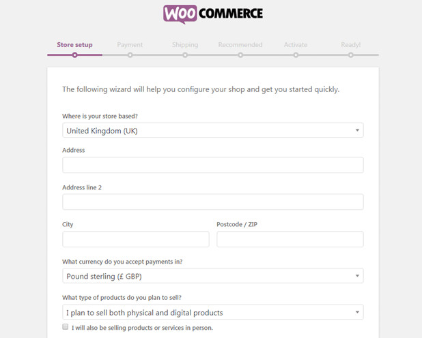The height and width of the screenshot is (340, 422).
Task: Click the Store setup step circle
Action: [74, 55]
